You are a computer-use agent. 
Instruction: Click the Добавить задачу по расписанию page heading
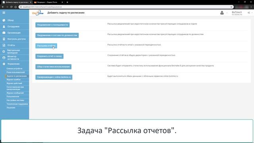pyautogui.click(x=66, y=13)
